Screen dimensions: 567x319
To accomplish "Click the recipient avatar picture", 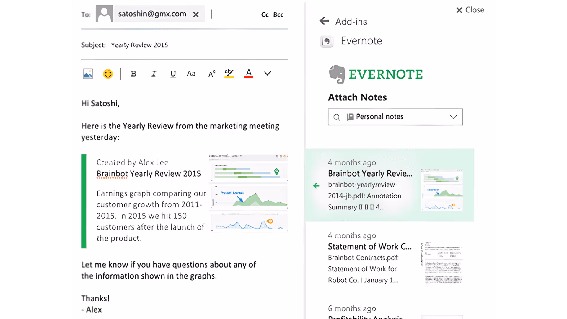I will click(x=104, y=14).
